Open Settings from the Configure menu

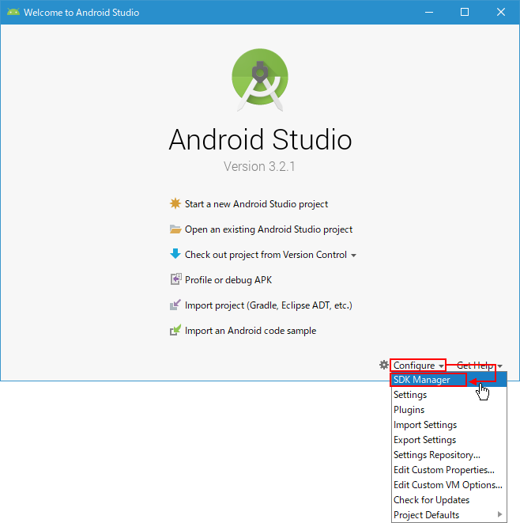449,395
